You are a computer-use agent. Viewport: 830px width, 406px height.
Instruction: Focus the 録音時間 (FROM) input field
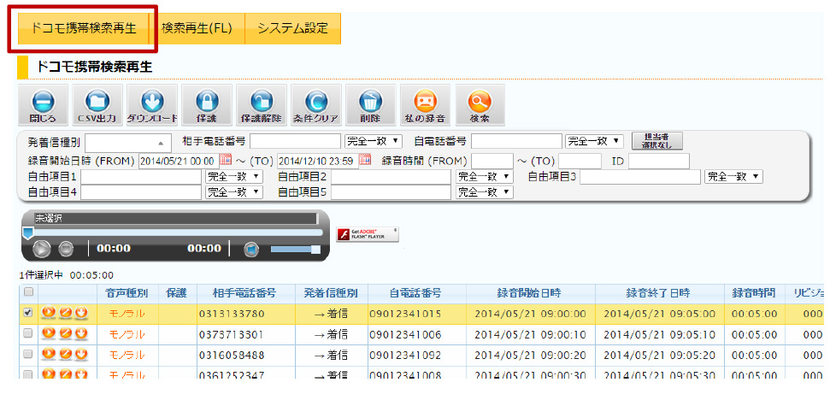pos(492,161)
